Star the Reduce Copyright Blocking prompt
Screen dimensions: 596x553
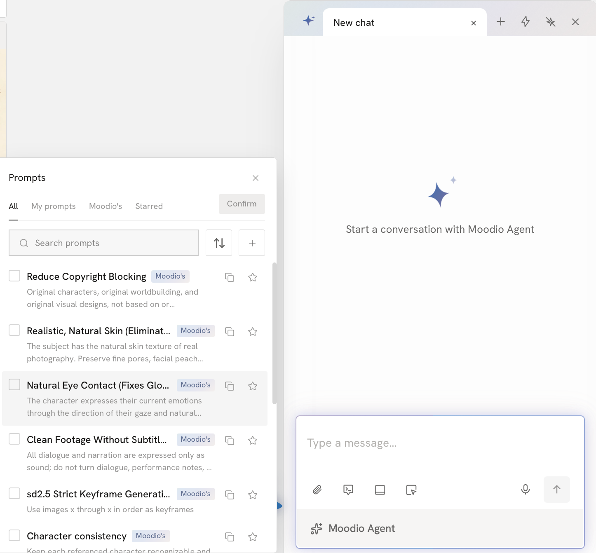(x=253, y=277)
